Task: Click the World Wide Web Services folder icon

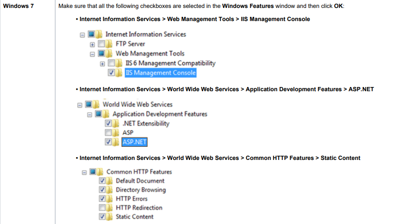Action: coord(97,104)
